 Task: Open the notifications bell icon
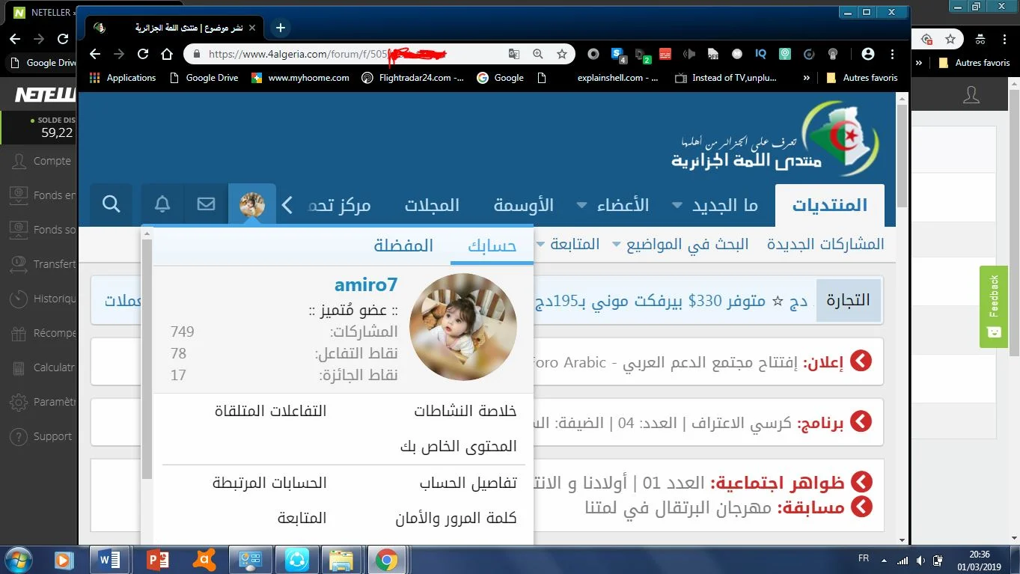tap(162, 204)
